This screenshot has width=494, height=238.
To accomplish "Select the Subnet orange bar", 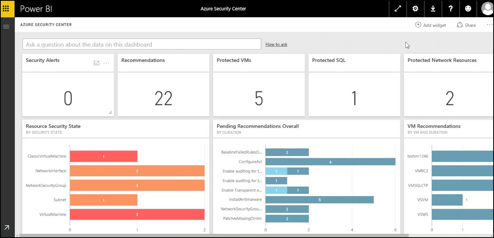I will click(x=104, y=200).
